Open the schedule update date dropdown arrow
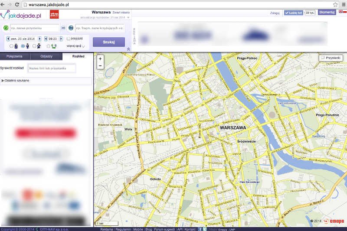Viewport: 347px width, 231px height. click(x=128, y=18)
